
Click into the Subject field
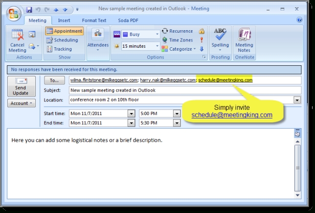[185, 90]
